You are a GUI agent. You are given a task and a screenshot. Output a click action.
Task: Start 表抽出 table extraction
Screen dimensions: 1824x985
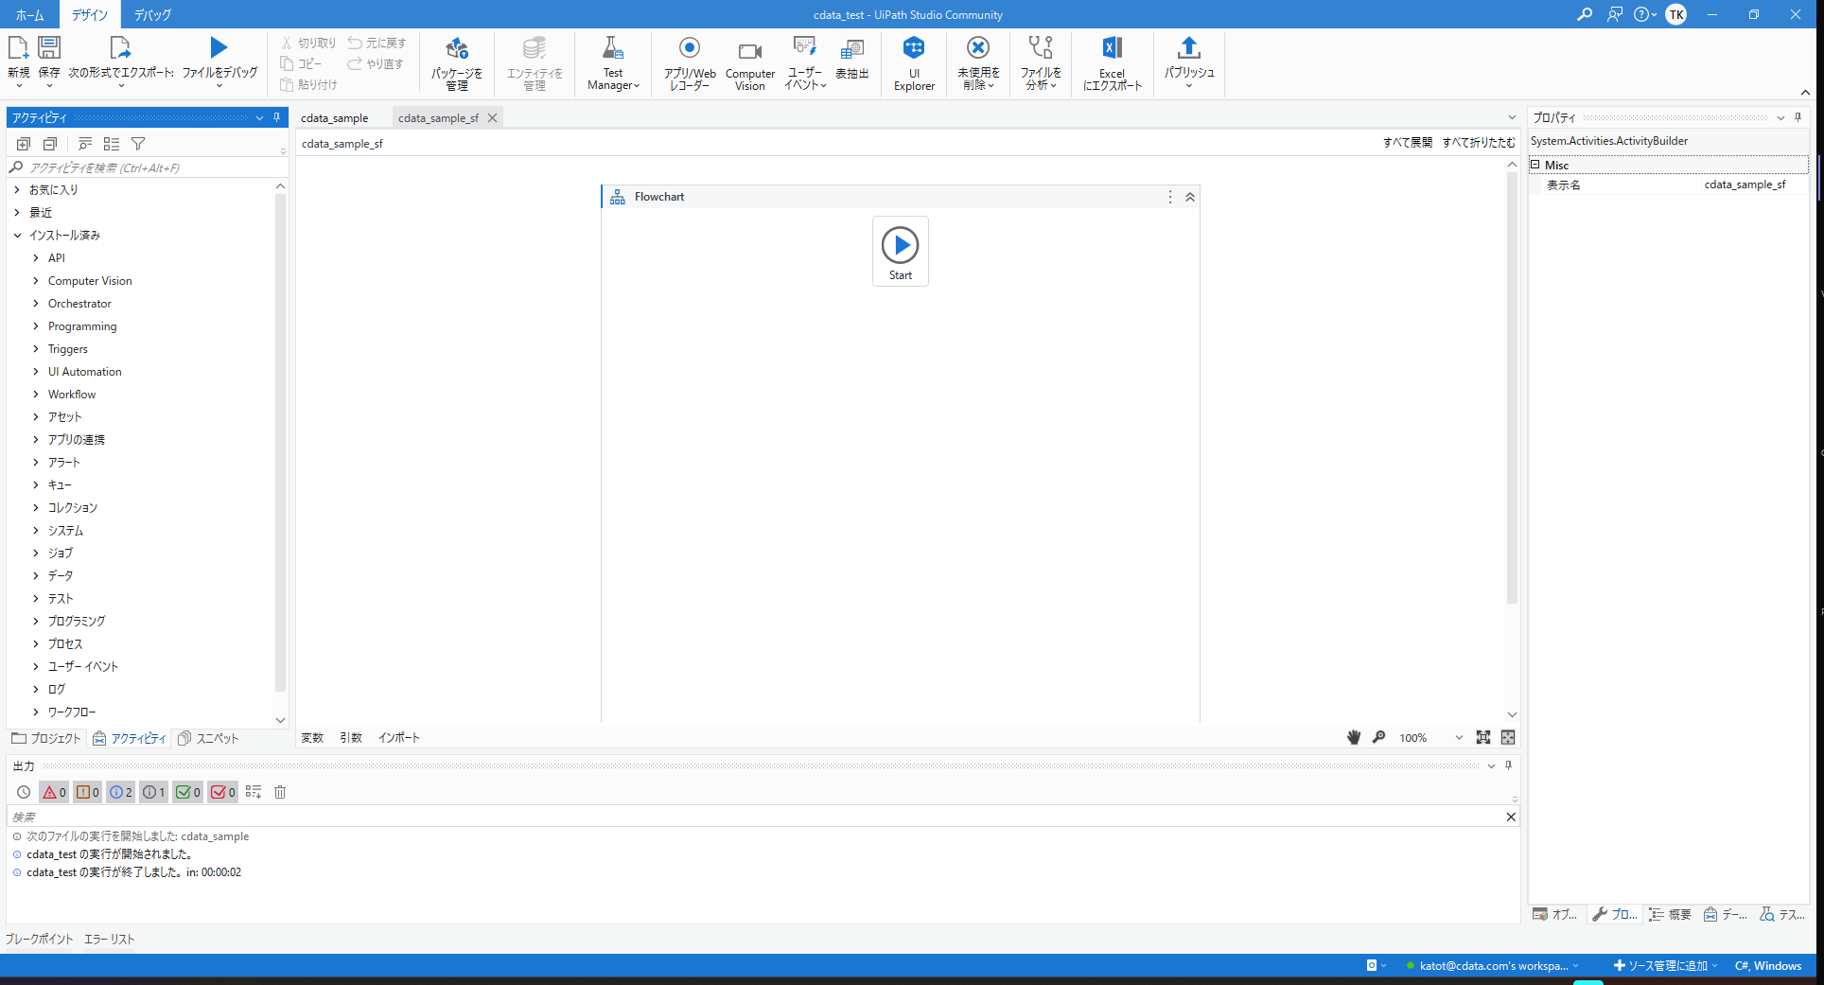click(x=852, y=59)
